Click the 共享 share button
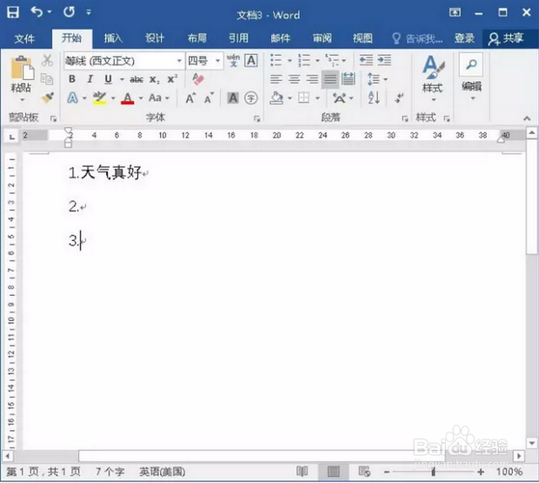This screenshot has height=483, width=539. click(506, 38)
